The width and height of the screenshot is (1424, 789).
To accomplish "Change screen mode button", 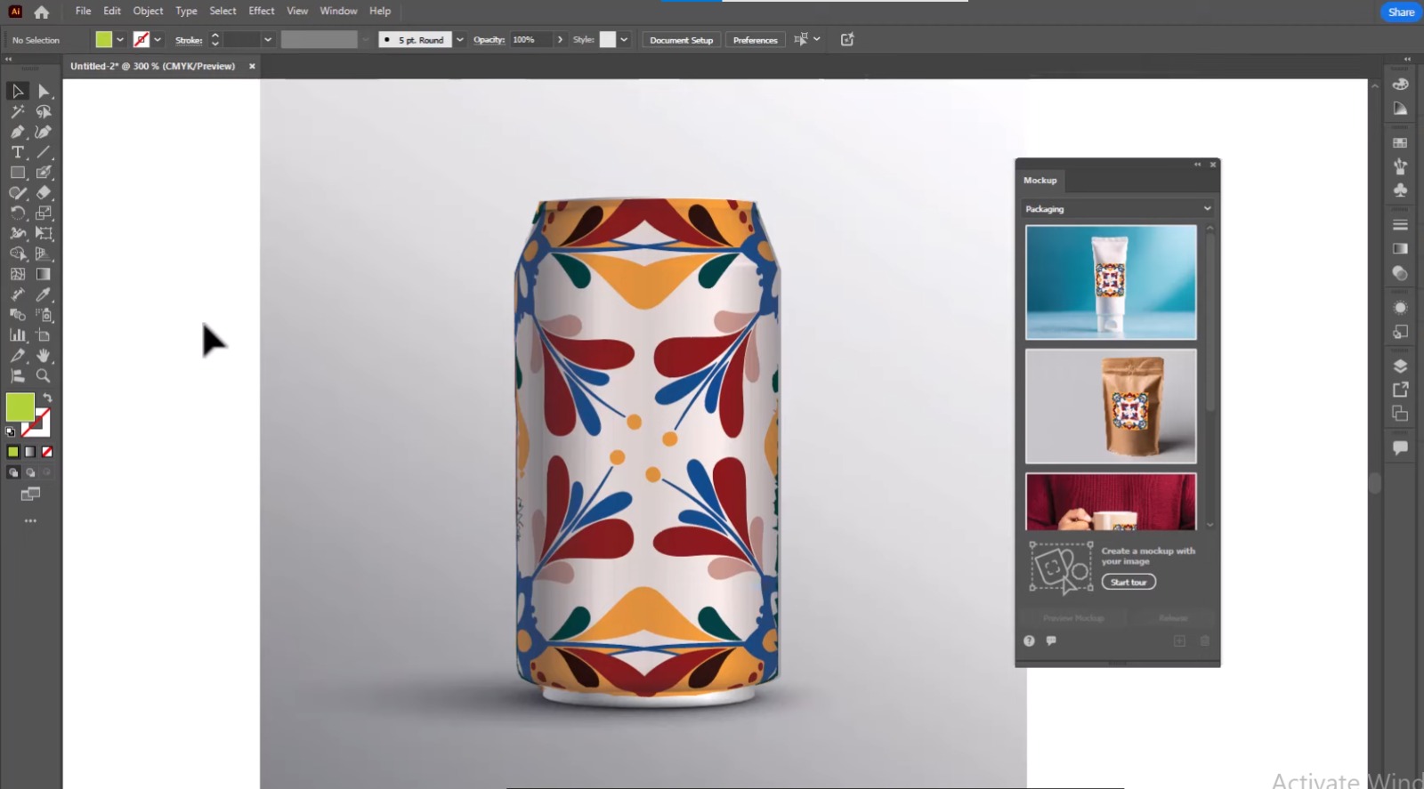I will click(30, 494).
